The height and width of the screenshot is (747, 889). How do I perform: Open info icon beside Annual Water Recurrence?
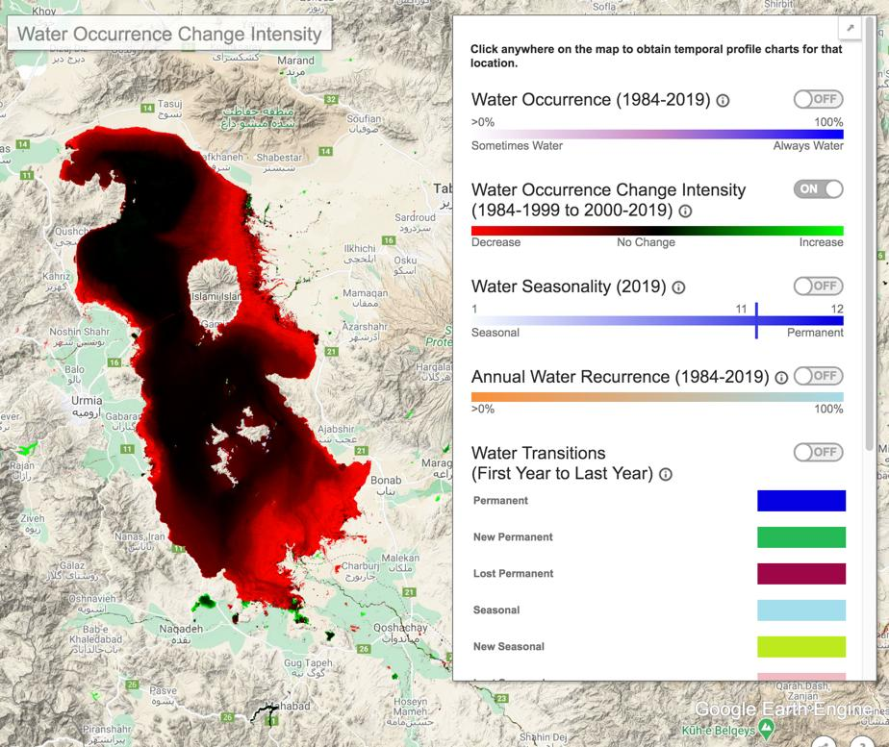[x=781, y=378]
